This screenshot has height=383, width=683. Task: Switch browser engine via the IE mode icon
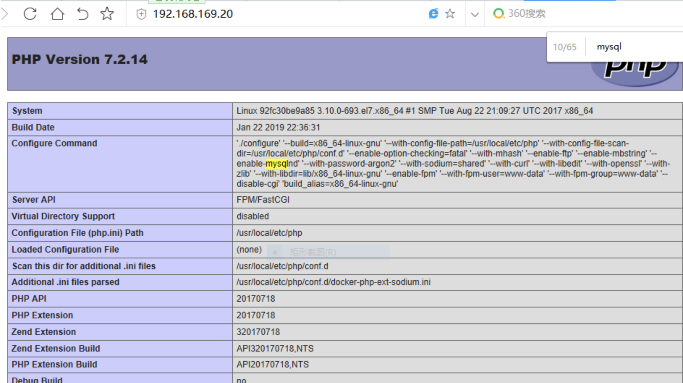pos(433,14)
